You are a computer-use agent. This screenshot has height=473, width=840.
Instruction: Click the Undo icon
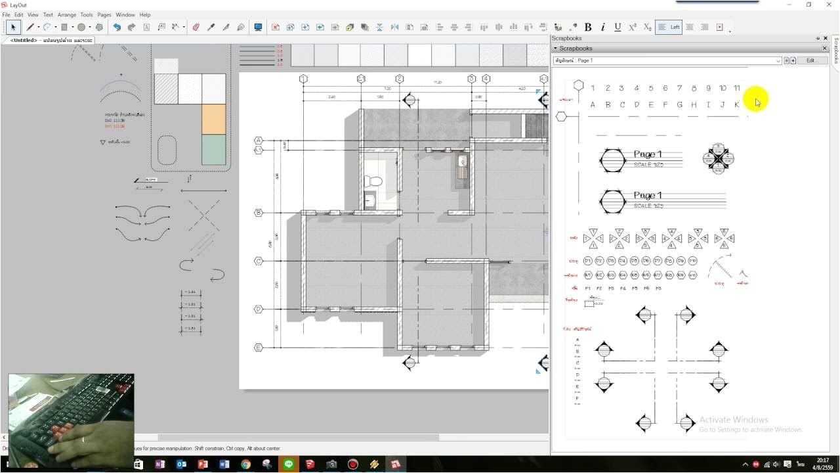coord(117,27)
